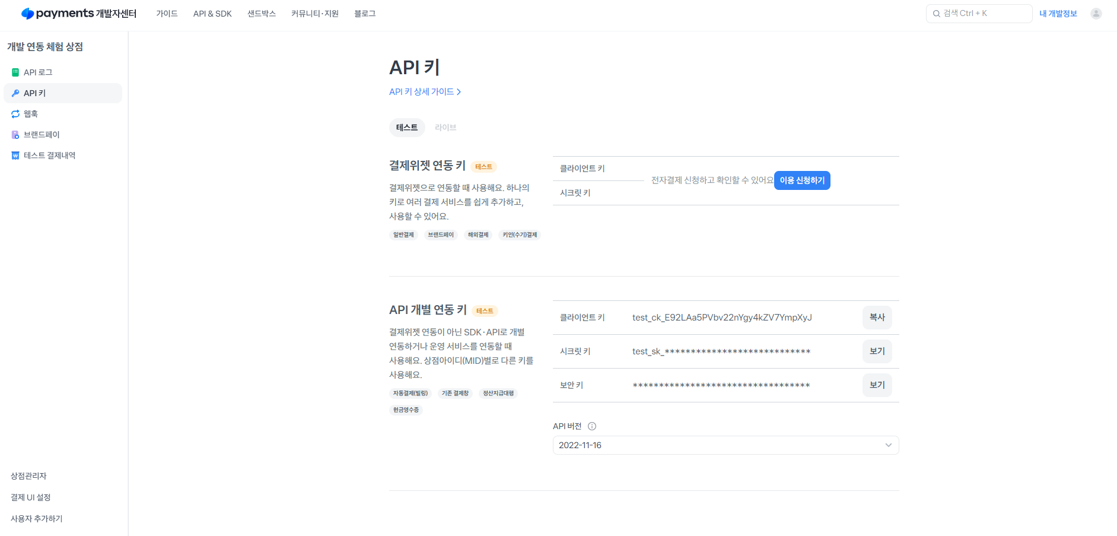The height and width of the screenshot is (536, 1117).
Task: Click the 기존 결제창 tag
Action: [455, 394]
